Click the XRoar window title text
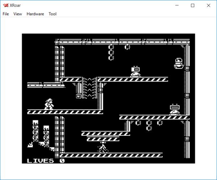This screenshot has width=217, height=180. (x=17, y=5)
